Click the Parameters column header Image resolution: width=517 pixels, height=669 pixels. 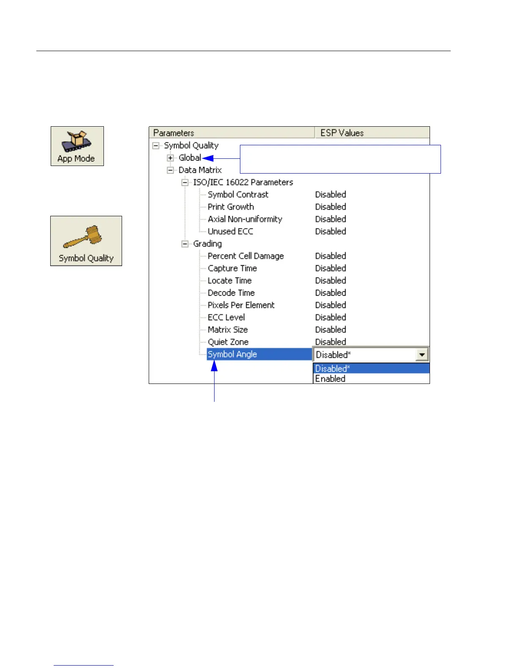(x=232, y=133)
